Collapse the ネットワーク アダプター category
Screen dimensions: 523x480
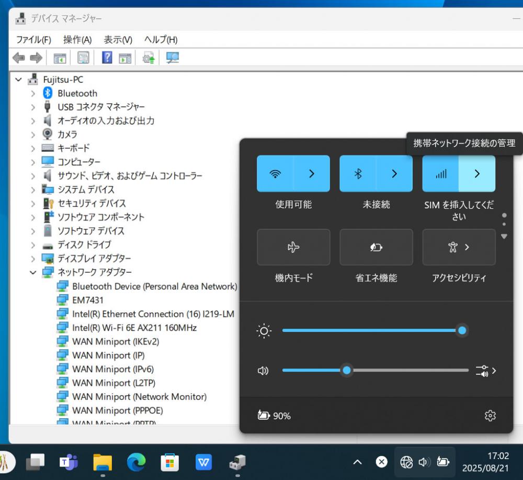33,272
